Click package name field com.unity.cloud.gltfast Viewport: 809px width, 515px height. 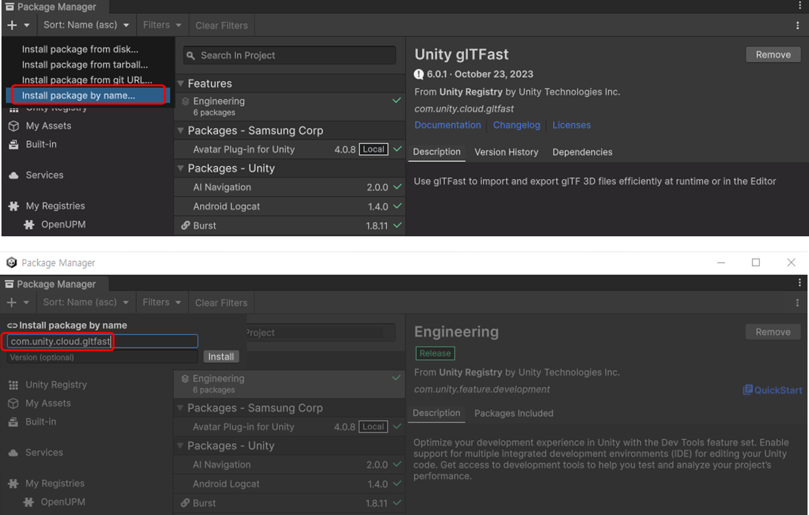pyautogui.click(x=102, y=341)
